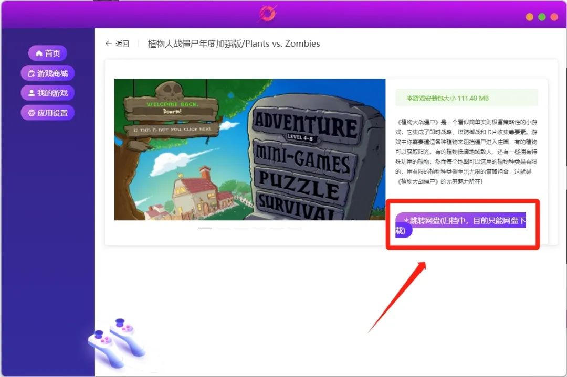Close window with the red dot

[x=554, y=17]
